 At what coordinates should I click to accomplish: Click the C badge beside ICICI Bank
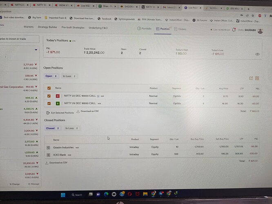[49, 155]
